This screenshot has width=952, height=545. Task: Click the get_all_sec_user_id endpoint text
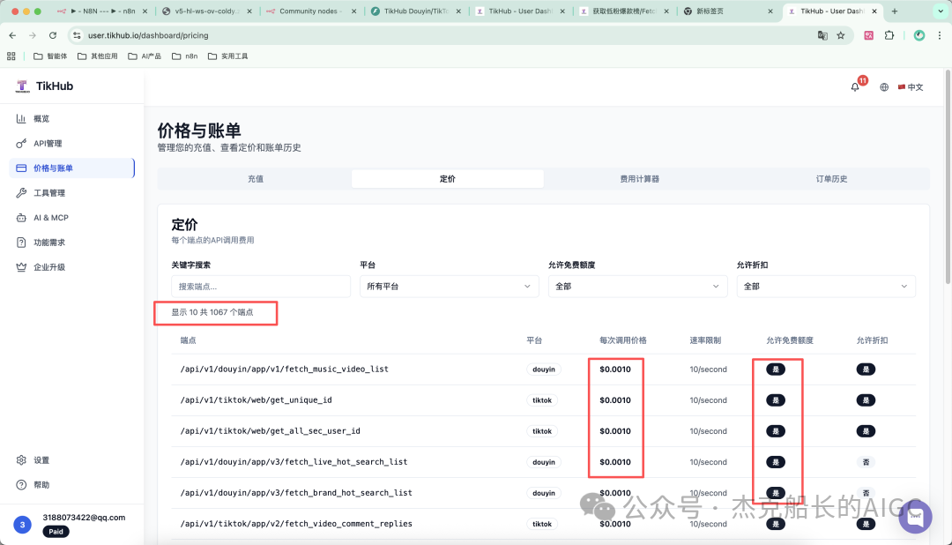271,430
